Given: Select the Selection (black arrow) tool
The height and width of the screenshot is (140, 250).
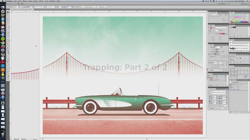Looking at the screenshot, I should [8, 12].
